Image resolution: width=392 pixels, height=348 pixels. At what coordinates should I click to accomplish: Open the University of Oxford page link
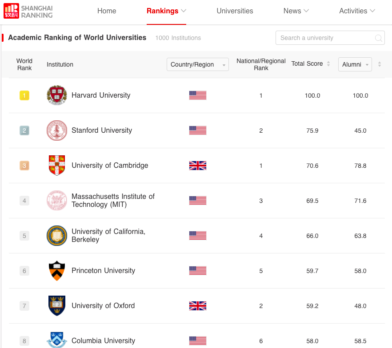tap(103, 306)
